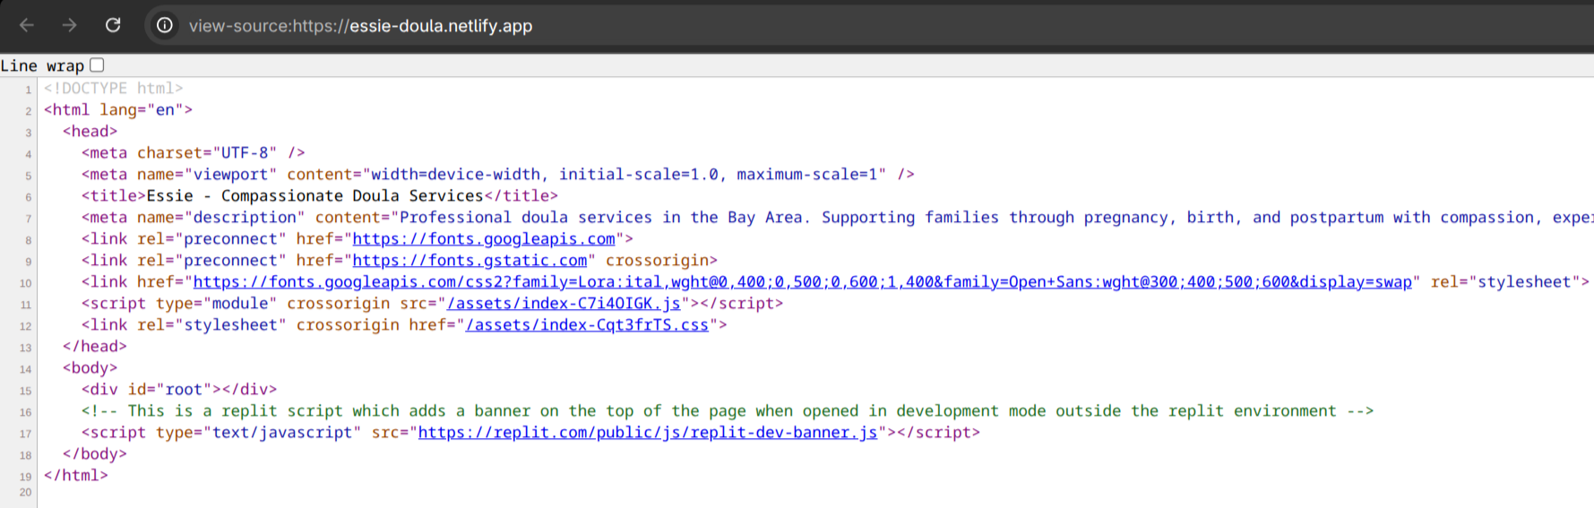Screen dimensions: 1594x508
Task: Click the closing '</head>' tag
Action: [x=95, y=347]
